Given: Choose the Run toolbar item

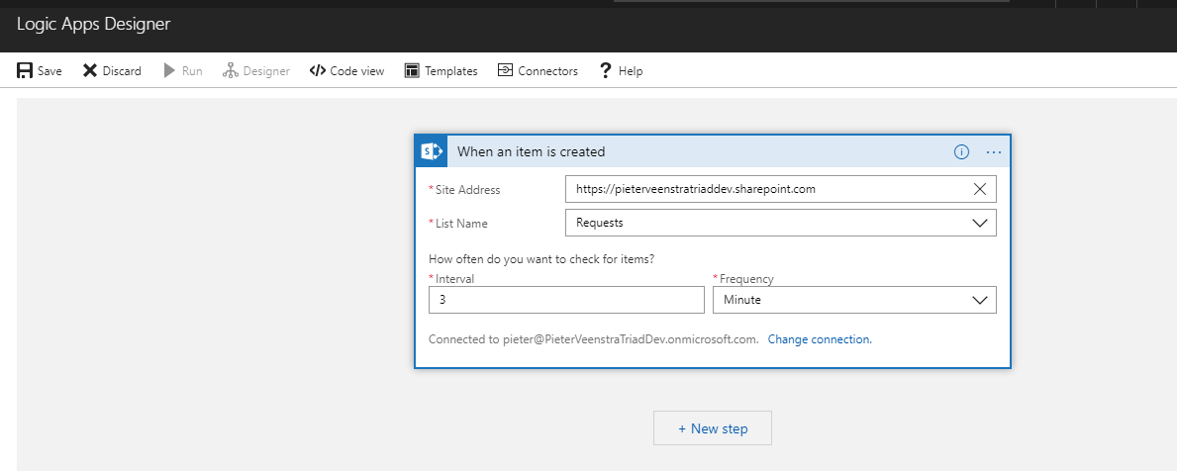Looking at the screenshot, I should [x=192, y=71].
